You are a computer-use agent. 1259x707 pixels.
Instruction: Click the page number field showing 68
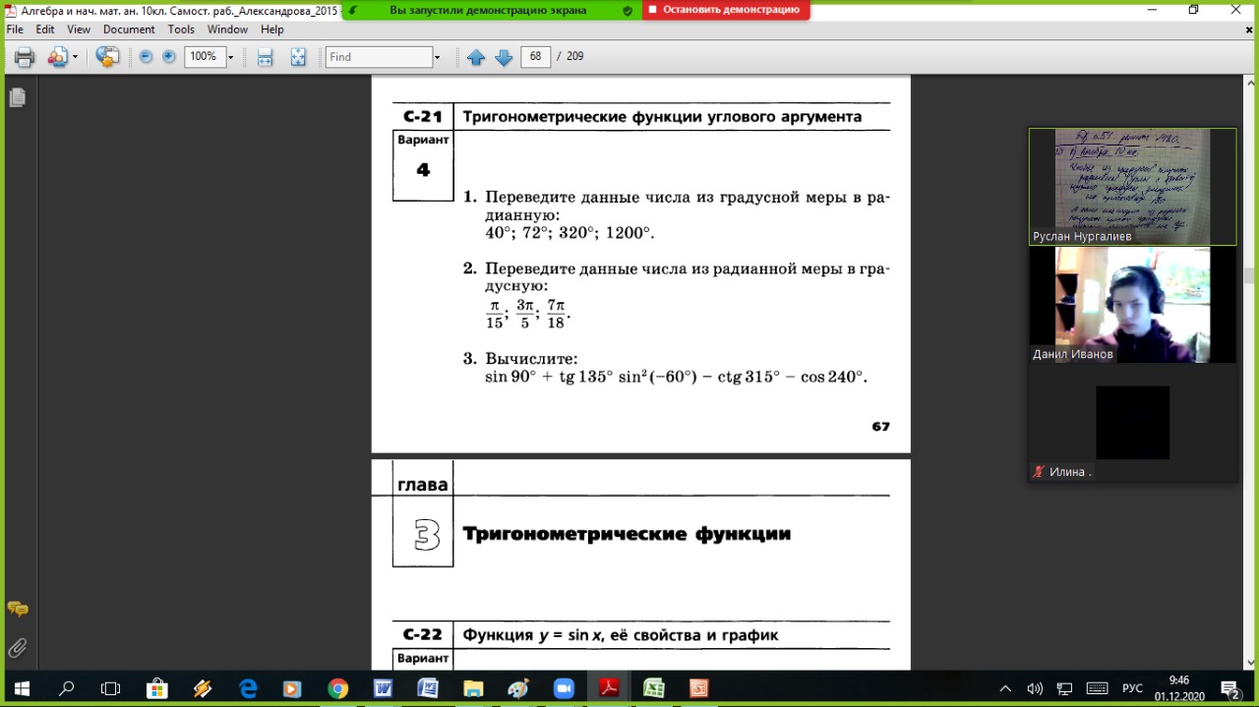(535, 57)
